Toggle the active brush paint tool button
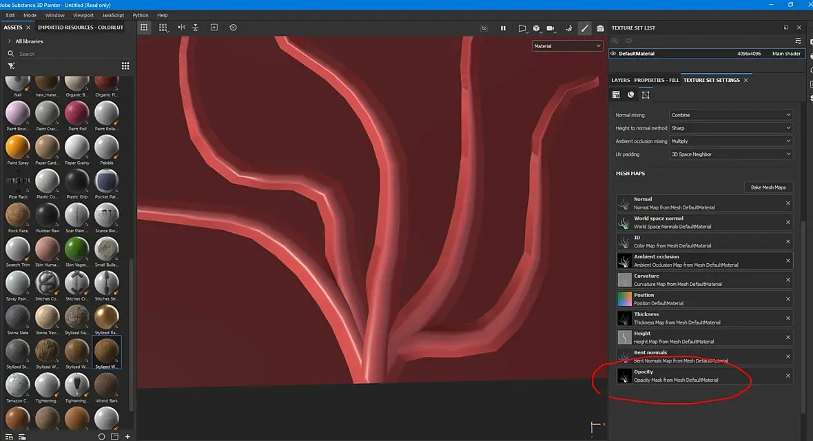 point(584,28)
